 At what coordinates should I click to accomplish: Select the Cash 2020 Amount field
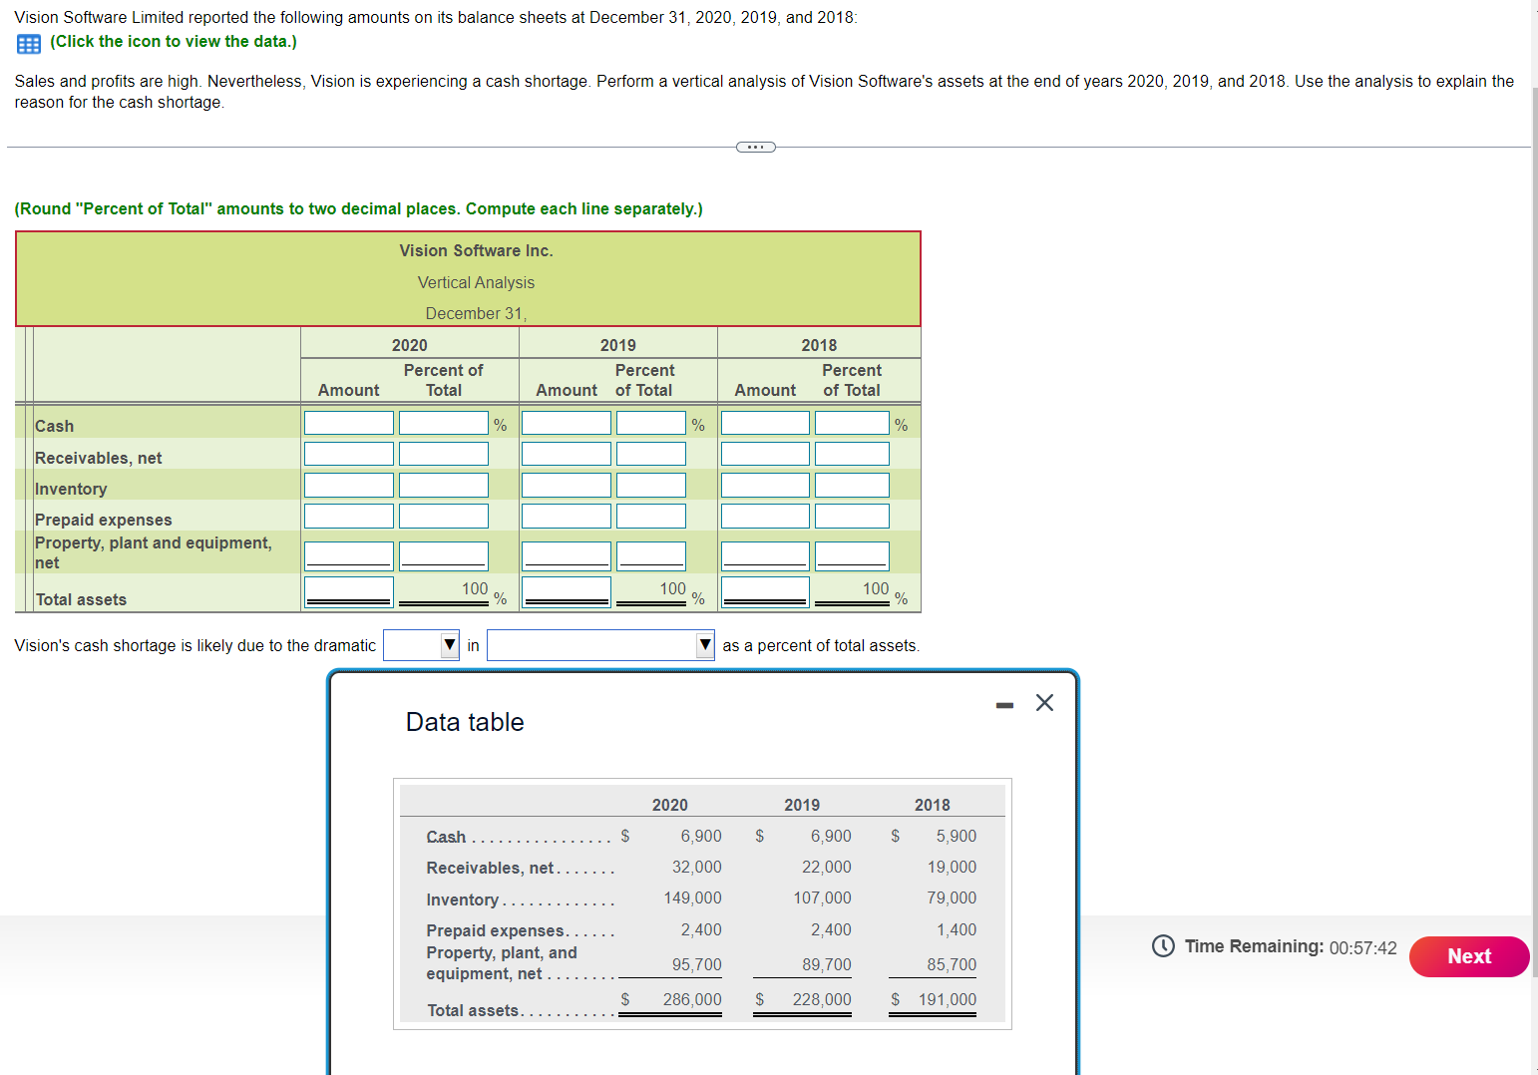coord(349,423)
